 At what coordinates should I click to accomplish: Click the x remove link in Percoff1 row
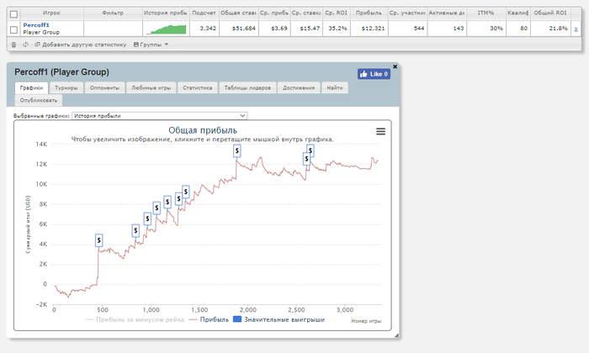click(x=576, y=29)
